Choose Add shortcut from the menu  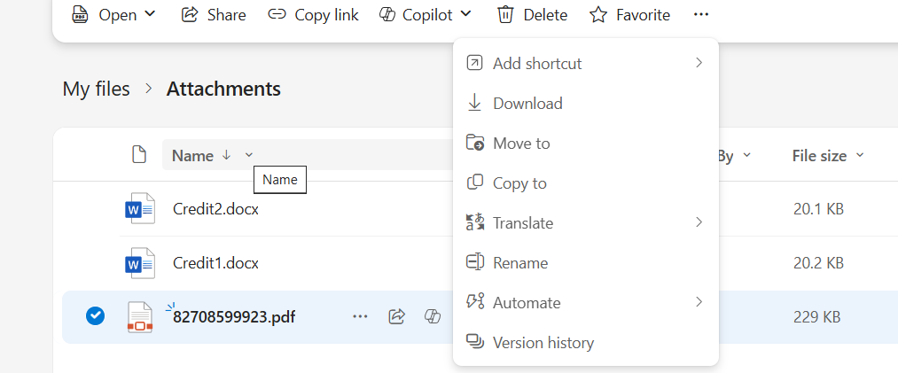click(x=585, y=63)
